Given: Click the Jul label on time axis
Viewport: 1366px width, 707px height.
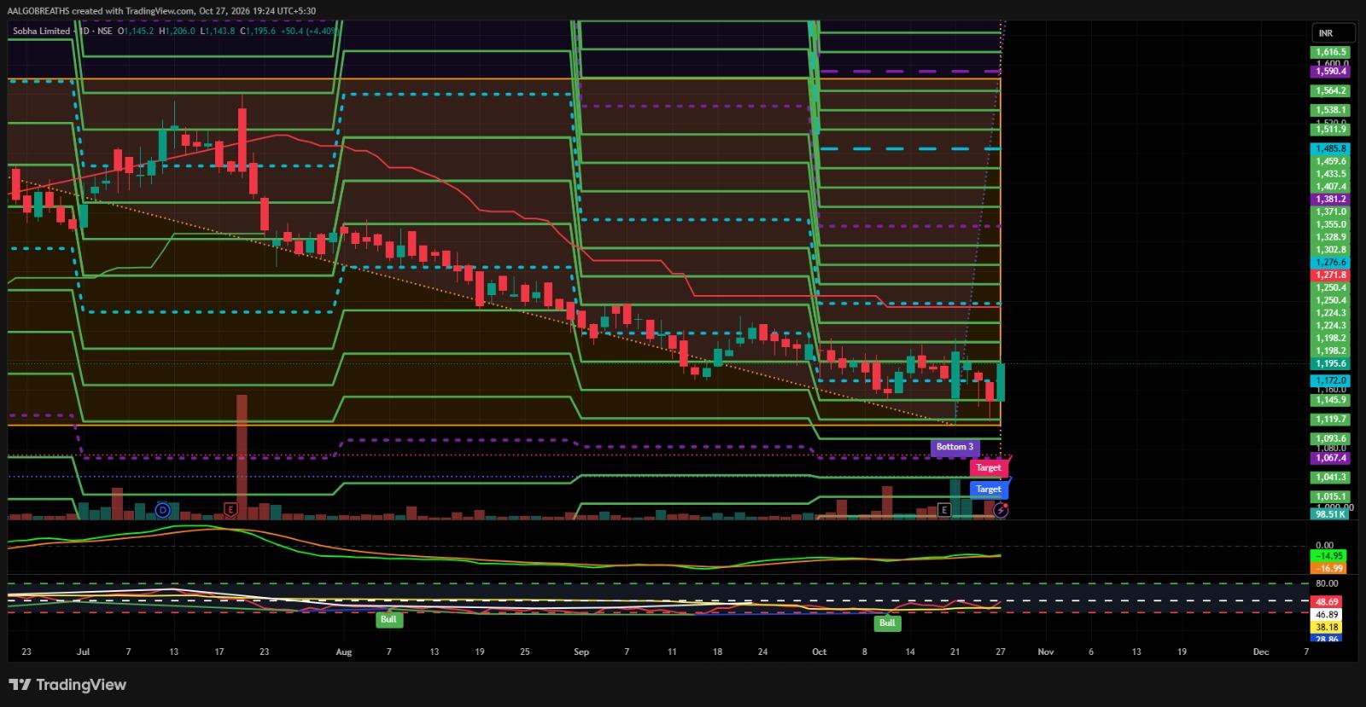Looking at the screenshot, I should [x=83, y=652].
